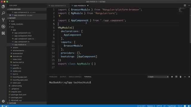The height and width of the screenshot is (107, 191).
Task: Click the TypeScript version 3.2.2 indicator
Action: (x=180, y=106)
